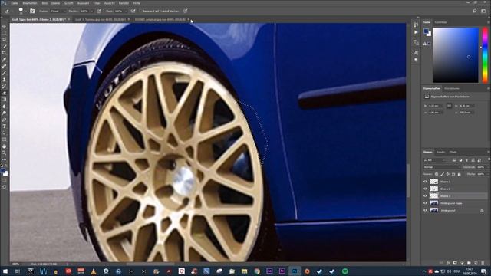The image size is (491, 276).
Task: Click the New group folder icon
Action: (x=469, y=263)
